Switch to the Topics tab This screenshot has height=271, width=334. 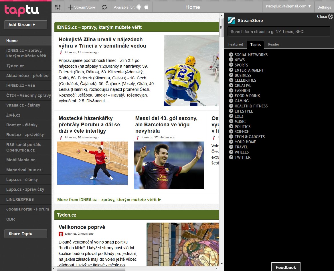pos(255,45)
